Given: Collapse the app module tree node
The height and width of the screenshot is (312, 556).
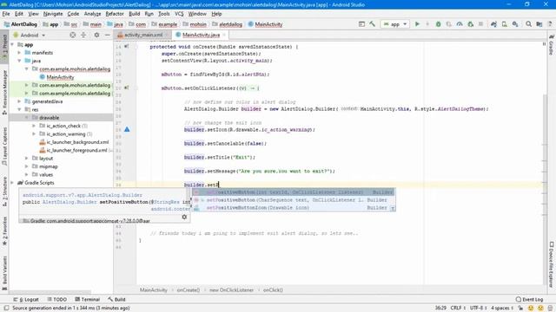Looking at the screenshot, I should point(13,44).
